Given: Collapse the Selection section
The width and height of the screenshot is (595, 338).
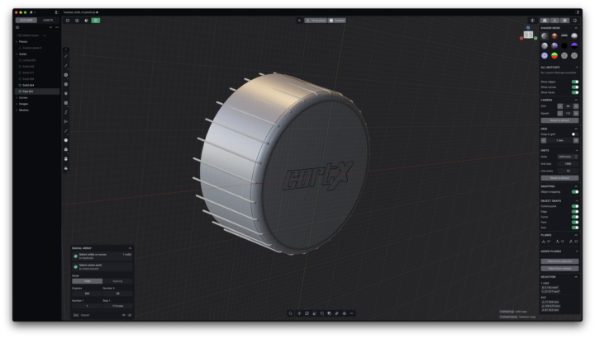Looking at the screenshot, I should point(576,277).
